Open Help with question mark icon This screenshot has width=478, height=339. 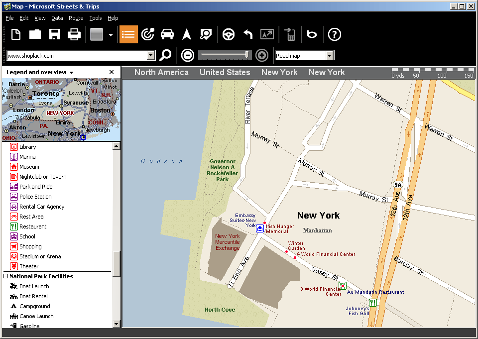[x=335, y=34]
